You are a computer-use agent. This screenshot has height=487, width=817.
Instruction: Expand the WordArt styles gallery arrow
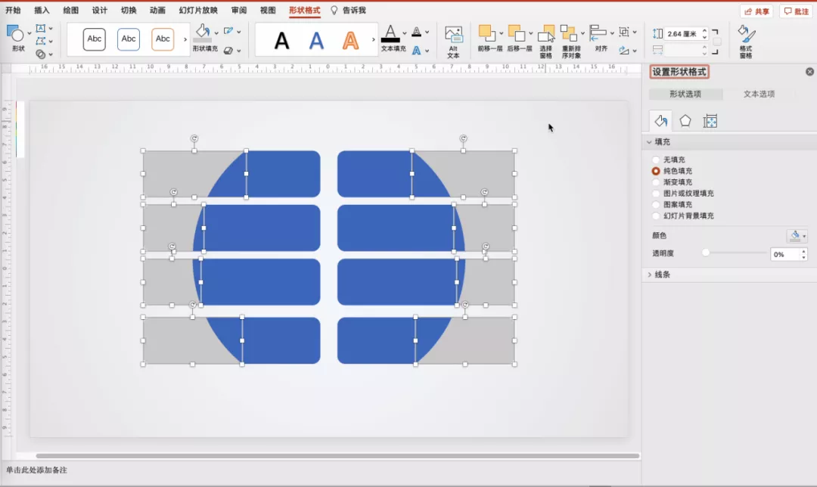point(373,39)
